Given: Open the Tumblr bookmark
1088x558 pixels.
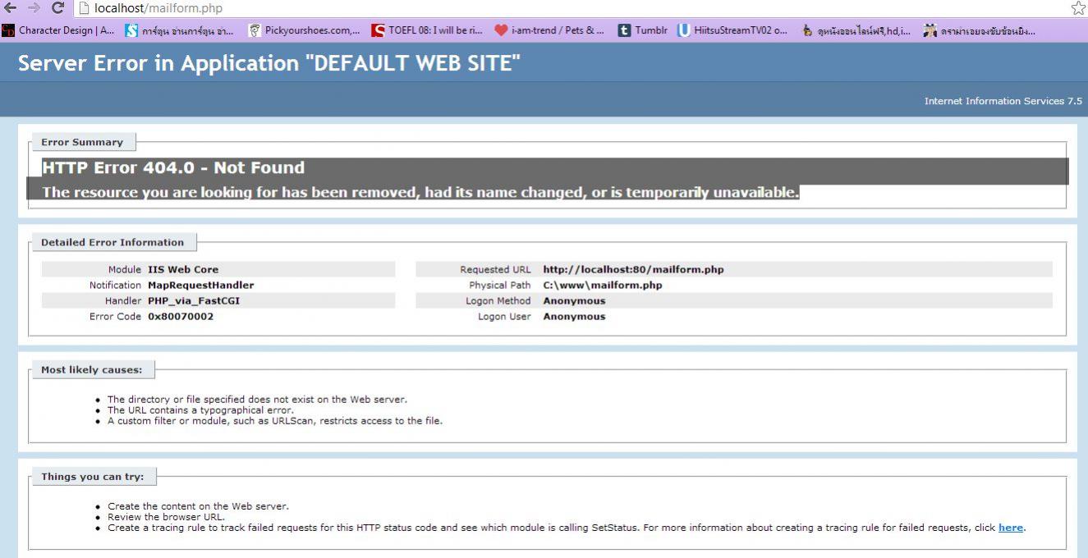Looking at the screenshot, I should click(643, 31).
